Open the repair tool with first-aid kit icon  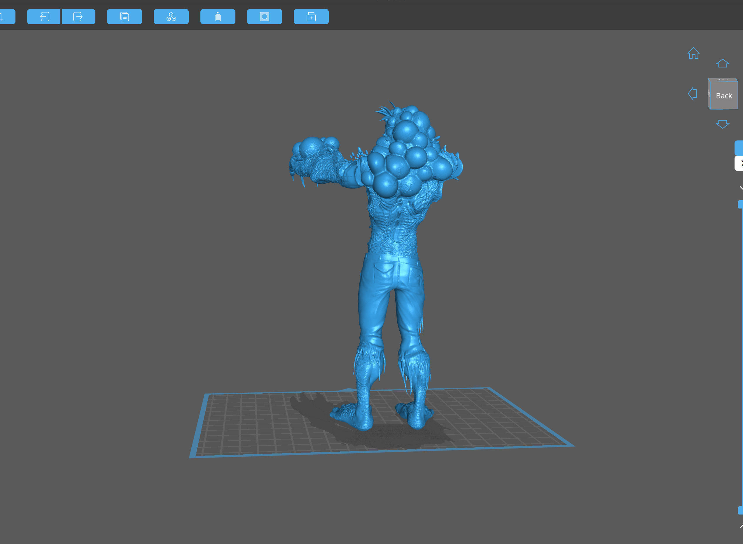pyautogui.click(x=311, y=17)
